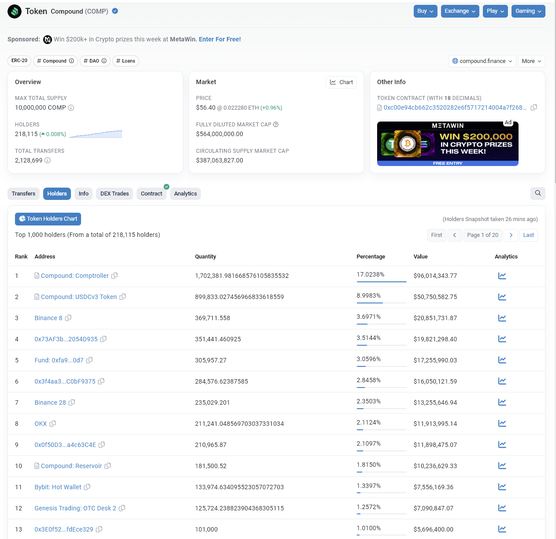The width and height of the screenshot is (556, 539).
Task: Click the Enter For Free! sponsored link
Action: [x=220, y=39]
